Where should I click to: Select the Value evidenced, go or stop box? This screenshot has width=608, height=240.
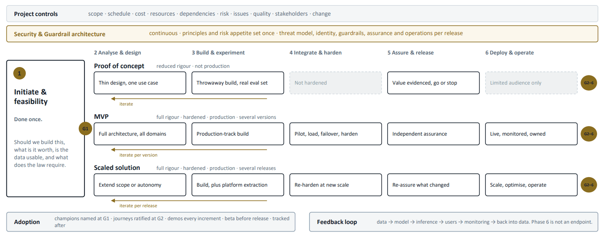(x=434, y=83)
